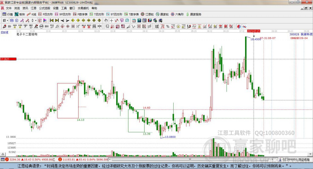Screen dimensions: 313x169
Task: Click the red pencil drawing icon
Action: 4,27
